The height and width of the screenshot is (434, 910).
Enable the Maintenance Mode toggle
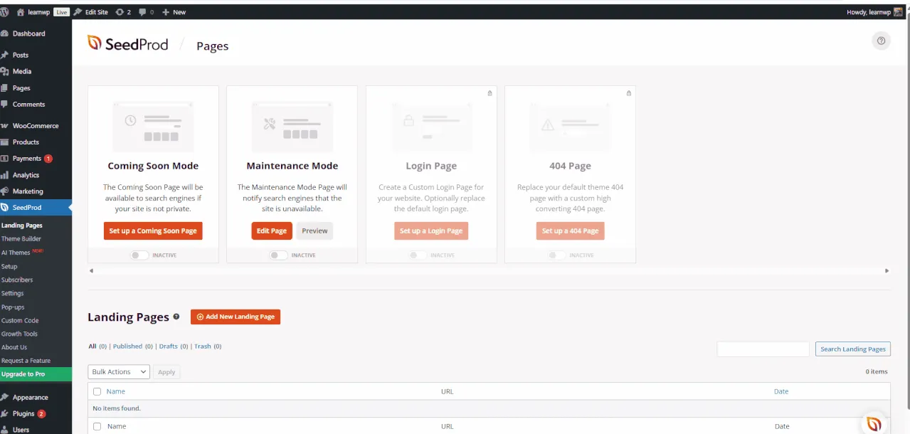[278, 255]
